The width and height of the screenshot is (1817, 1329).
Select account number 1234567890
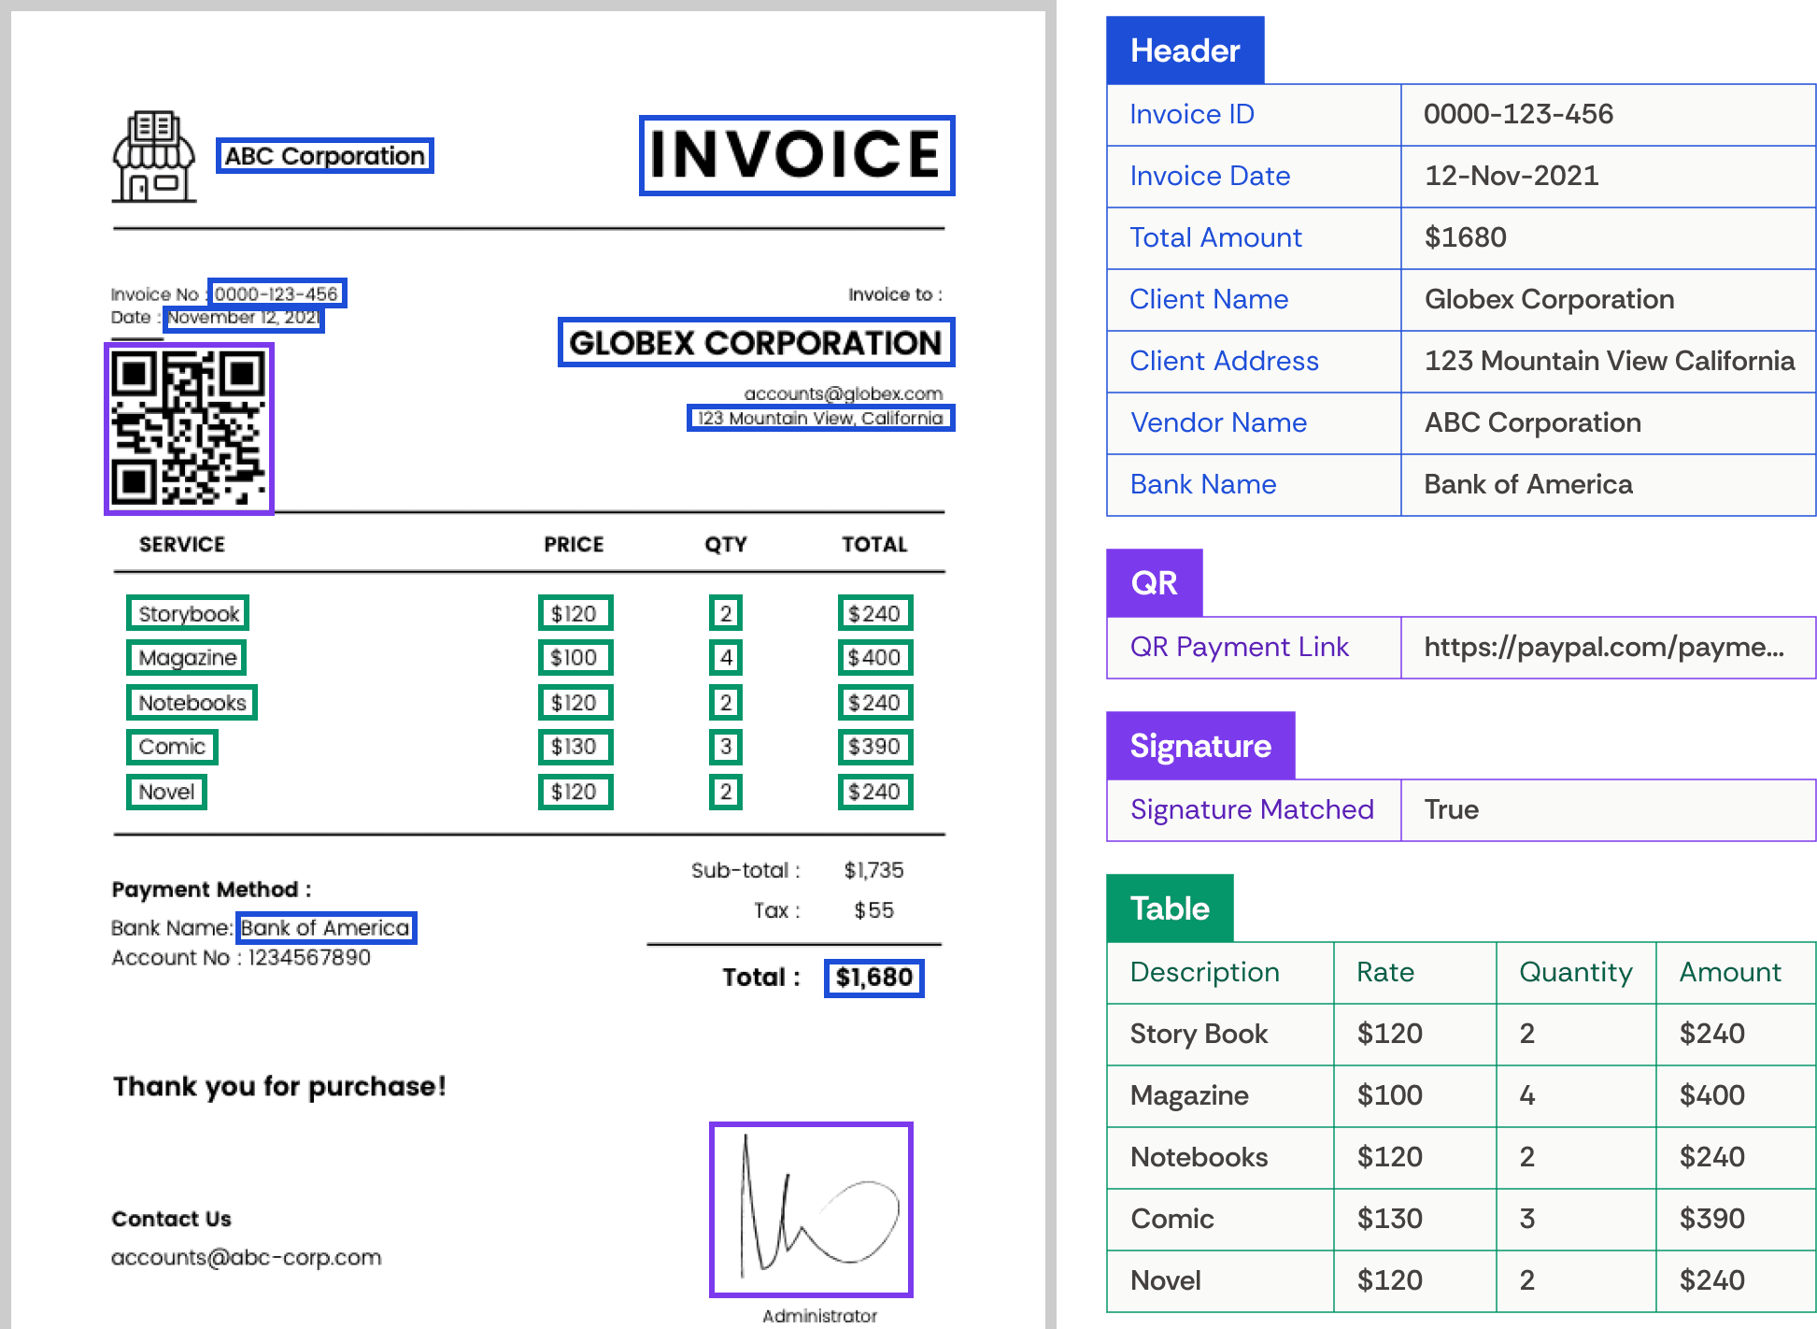(x=309, y=958)
